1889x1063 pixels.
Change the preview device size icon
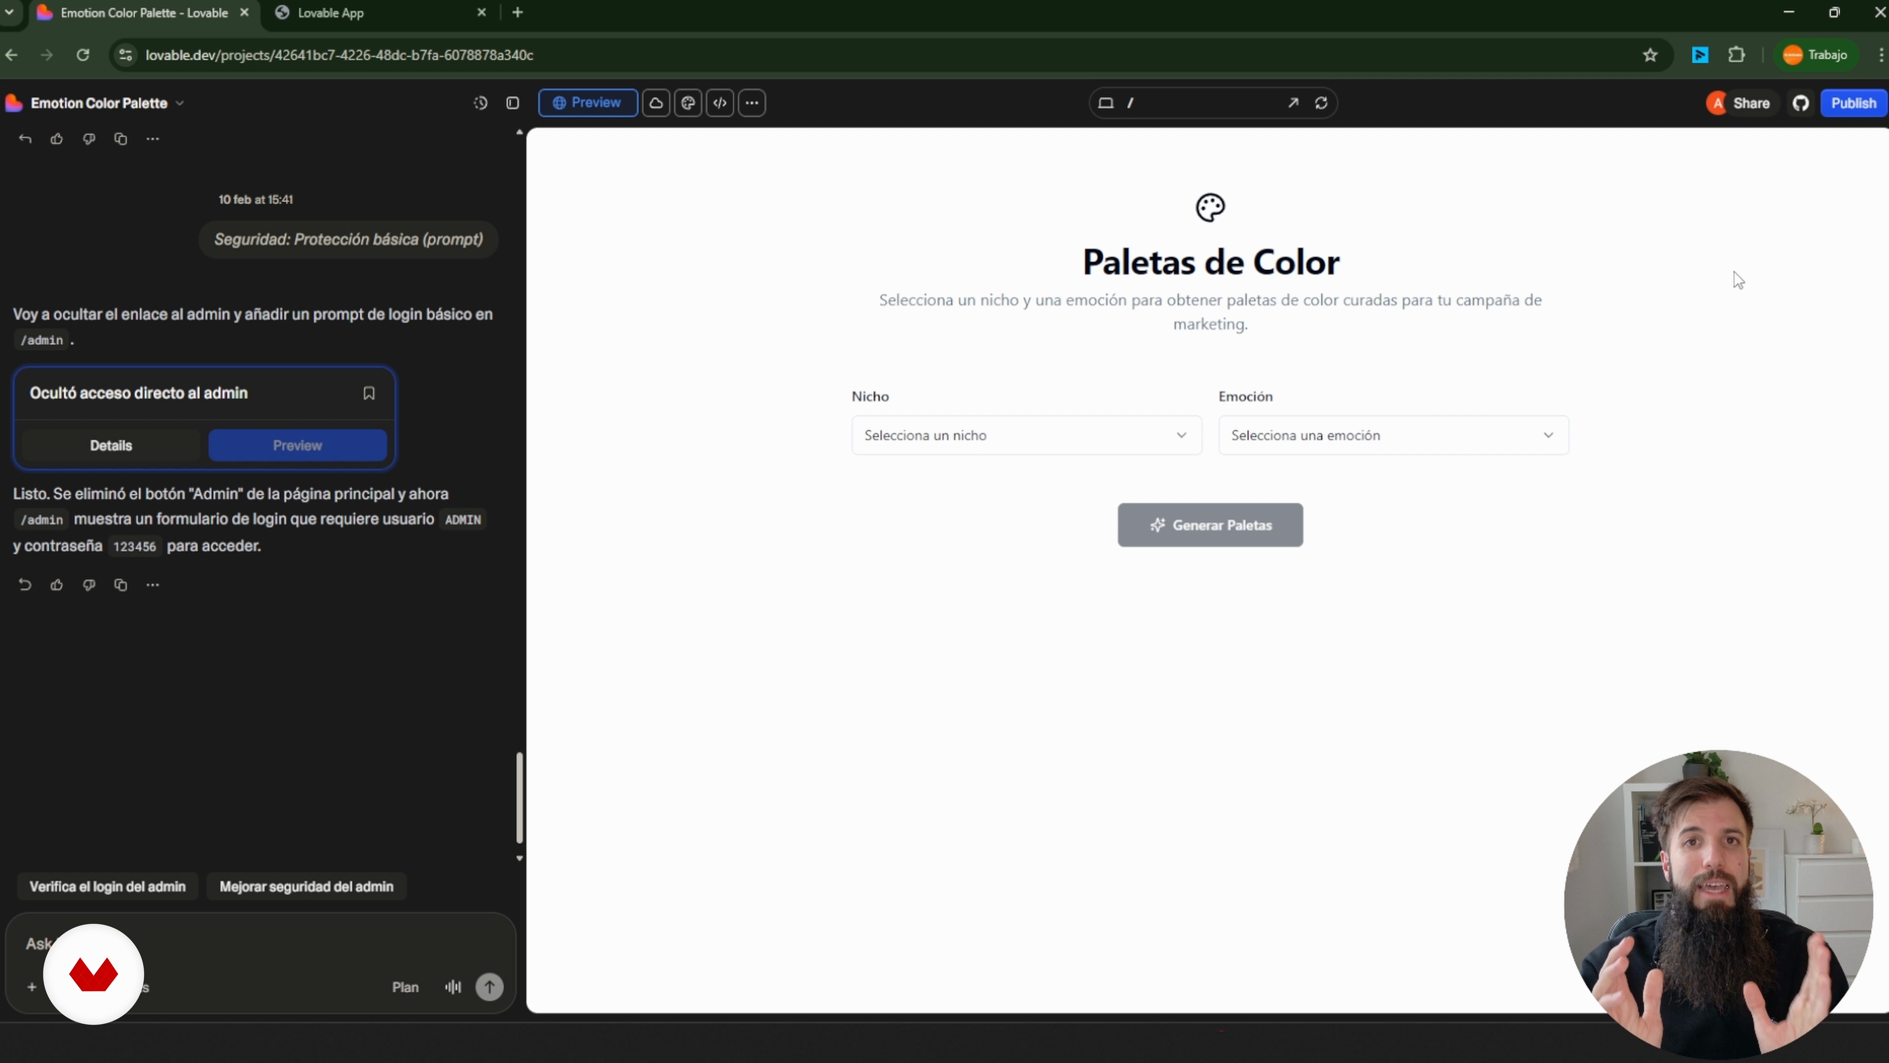click(x=1106, y=103)
